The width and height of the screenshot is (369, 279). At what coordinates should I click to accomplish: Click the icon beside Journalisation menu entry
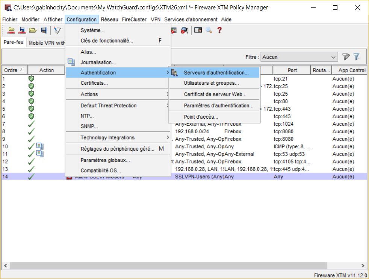[x=71, y=62]
